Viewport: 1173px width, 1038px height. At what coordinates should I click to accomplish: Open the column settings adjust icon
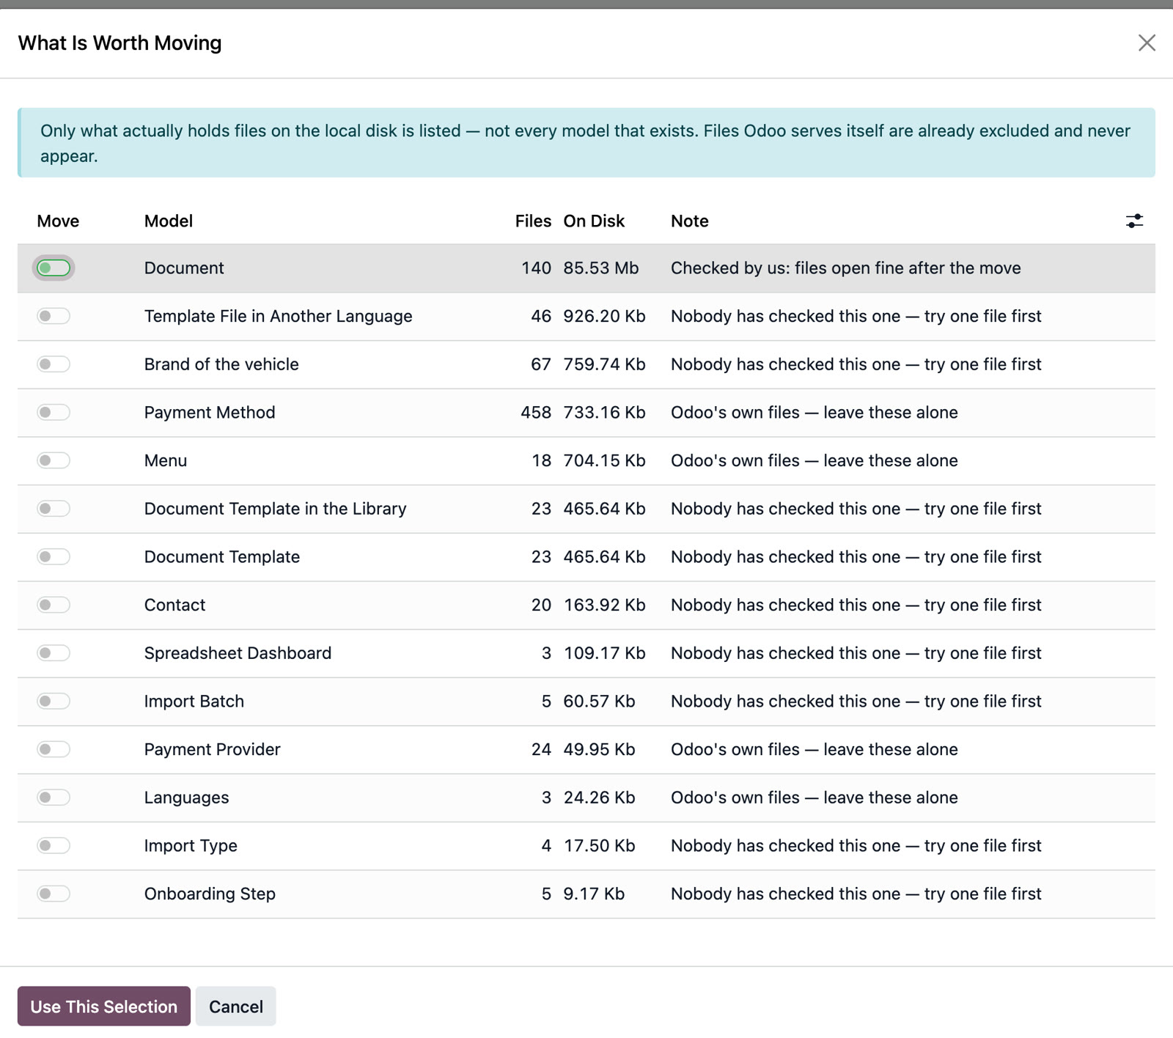(x=1134, y=221)
